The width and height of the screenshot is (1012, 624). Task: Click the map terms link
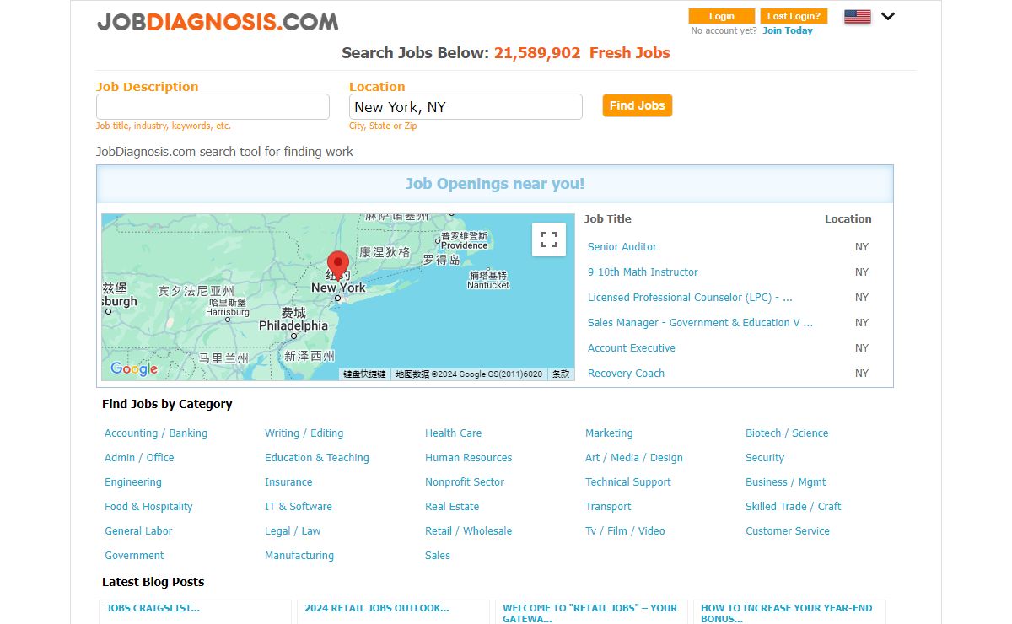pyautogui.click(x=560, y=374)
